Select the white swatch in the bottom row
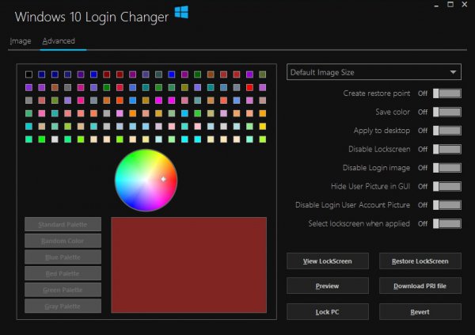The height and width of the screenshot is (335, 475). point(55,139)
